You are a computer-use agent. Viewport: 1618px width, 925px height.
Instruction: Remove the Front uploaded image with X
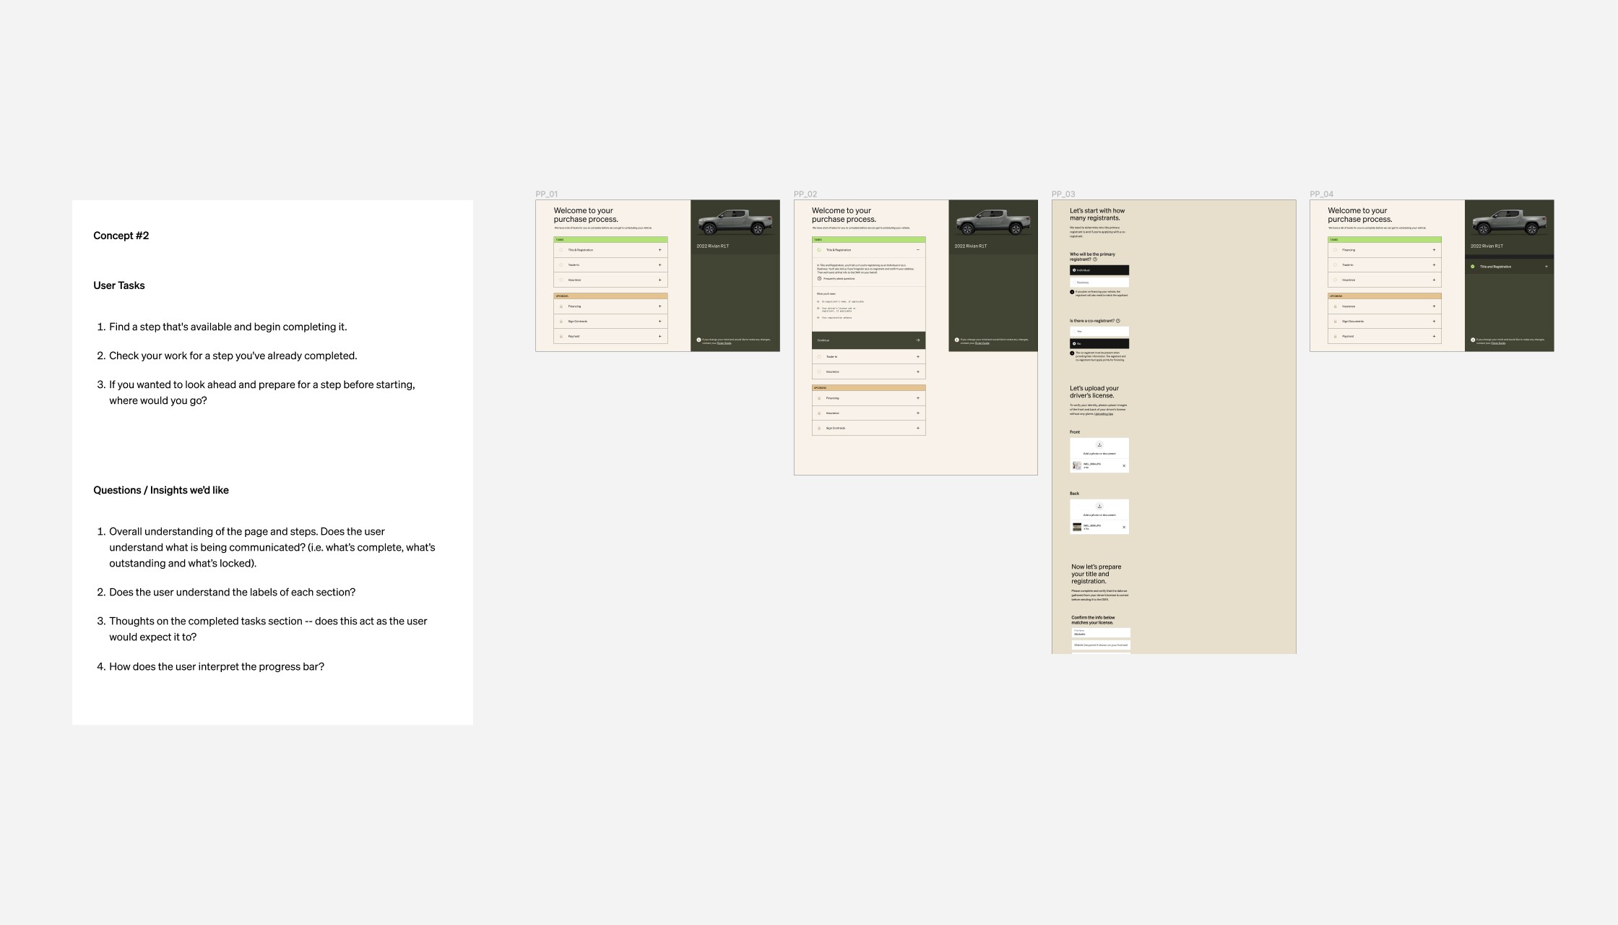pos(1124,466)
